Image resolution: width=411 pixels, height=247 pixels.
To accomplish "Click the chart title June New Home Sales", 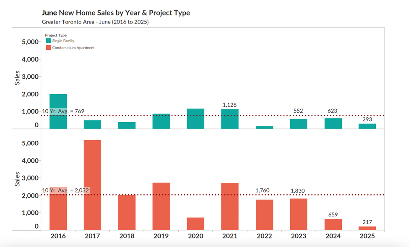I will (116, 13).
